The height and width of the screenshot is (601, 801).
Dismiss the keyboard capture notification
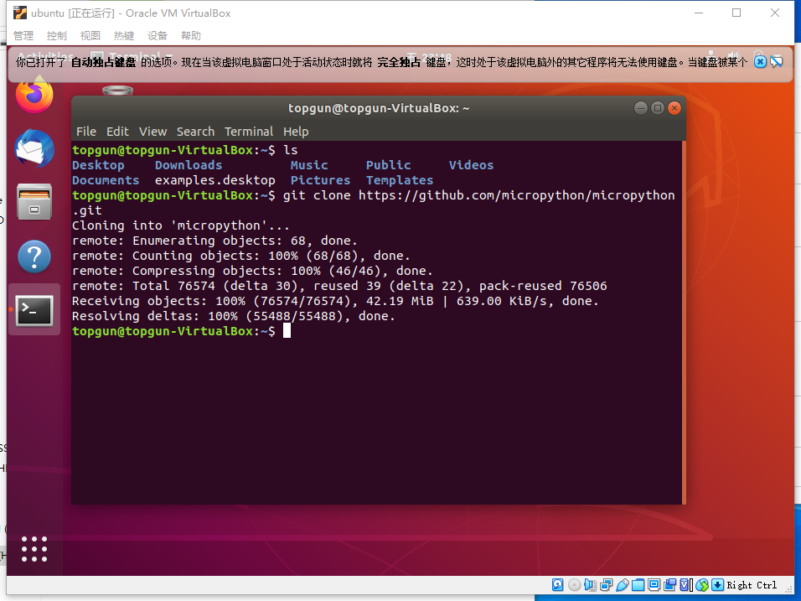(760, 62)
